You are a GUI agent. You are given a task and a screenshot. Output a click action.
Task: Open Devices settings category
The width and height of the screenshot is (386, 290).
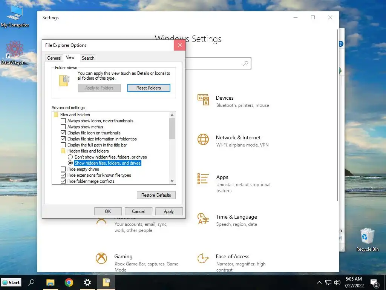pos(234,101)
